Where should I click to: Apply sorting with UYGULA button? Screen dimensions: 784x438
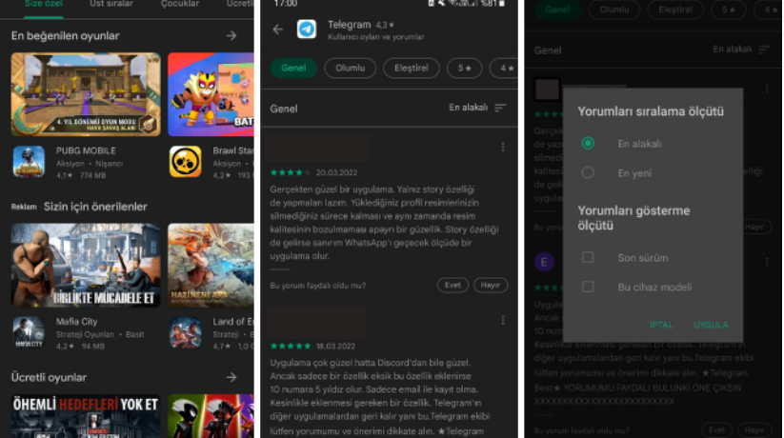click(x=711, y=325)
